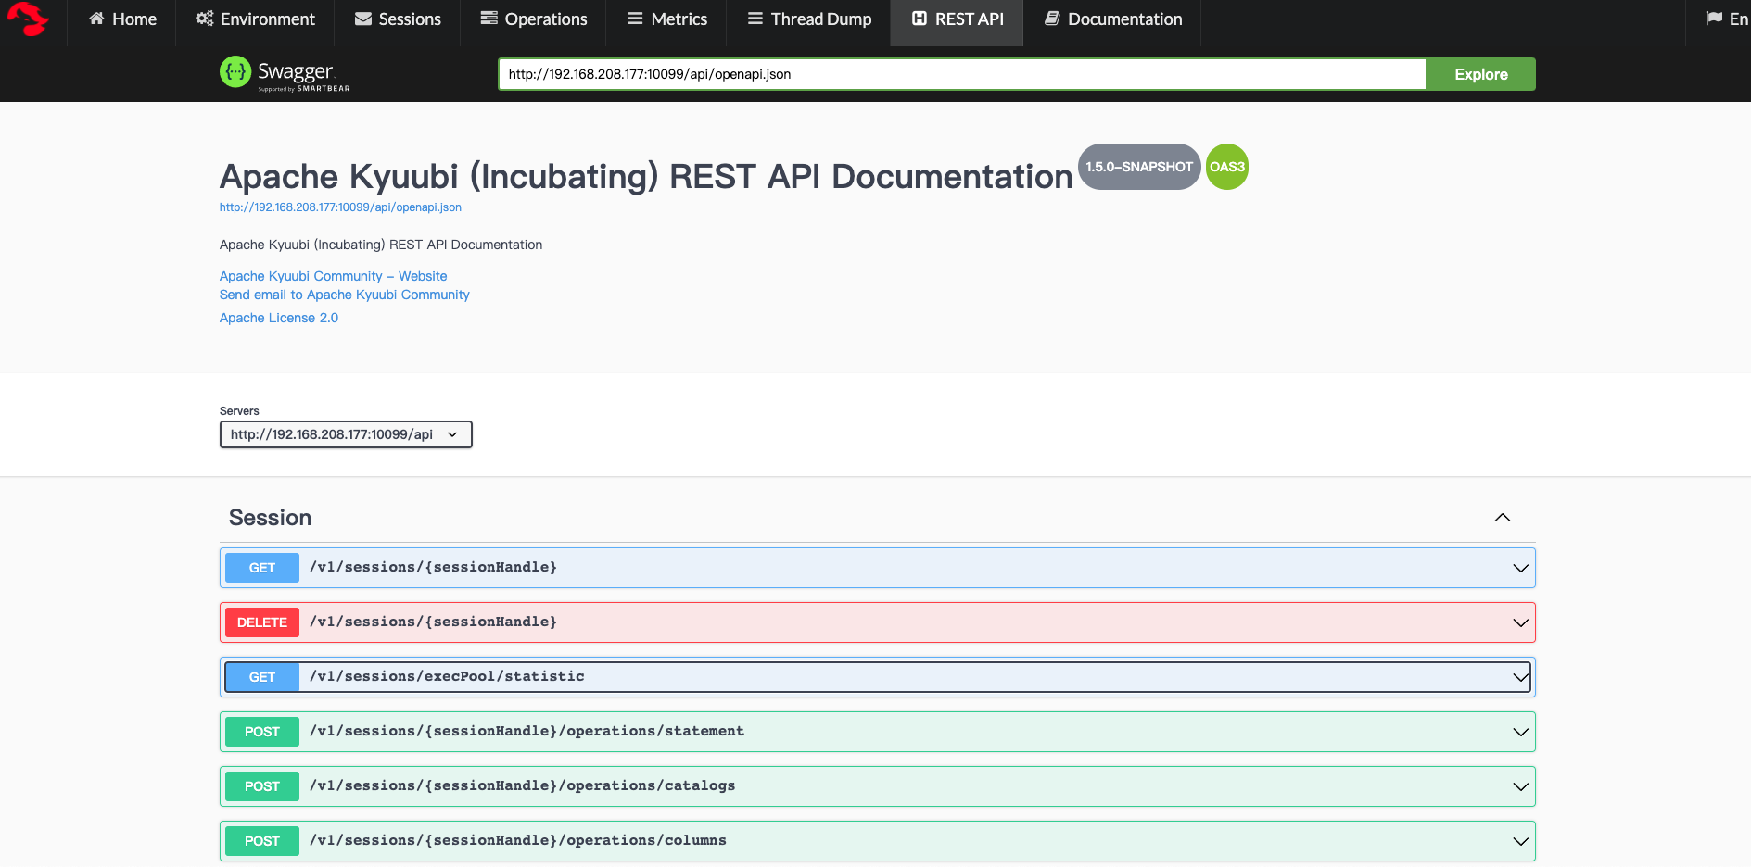Open the language flag menu
This screenshot has width=1751, height=867.
tap(1726, 19)
